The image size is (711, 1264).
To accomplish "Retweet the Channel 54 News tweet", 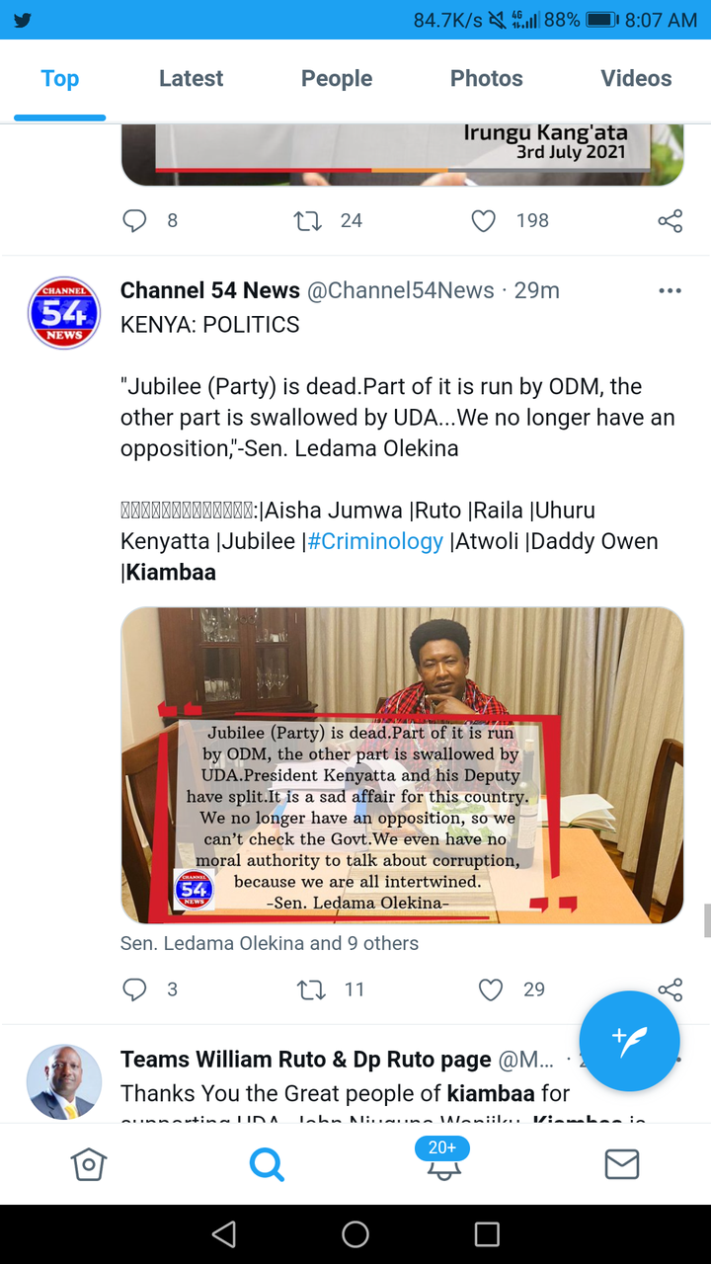I will [x=311, y=989].
